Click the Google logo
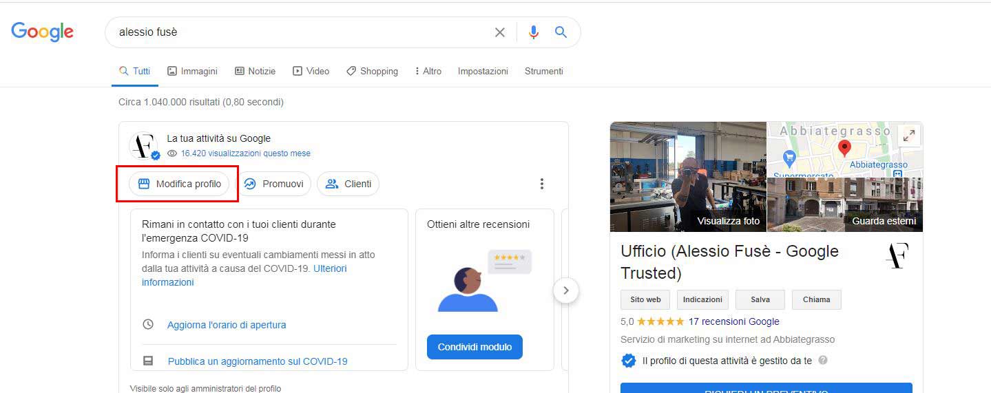991x393 pixels. (x=43, y=32)
